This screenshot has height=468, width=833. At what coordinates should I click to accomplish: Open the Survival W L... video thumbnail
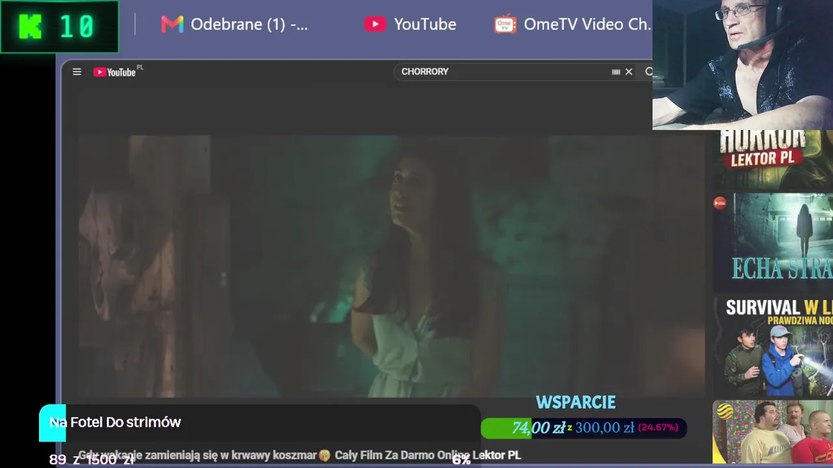[x=772, y=346]
